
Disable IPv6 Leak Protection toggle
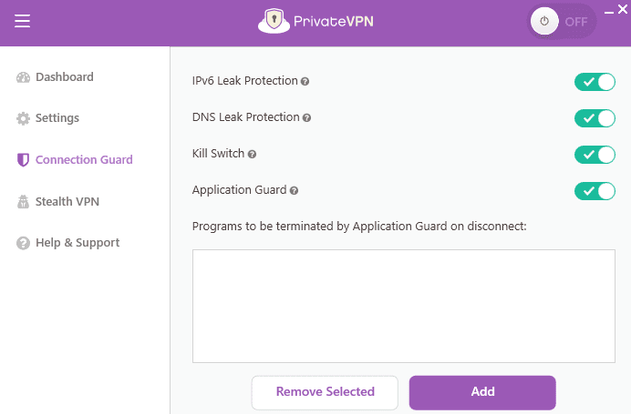[595, 82]
